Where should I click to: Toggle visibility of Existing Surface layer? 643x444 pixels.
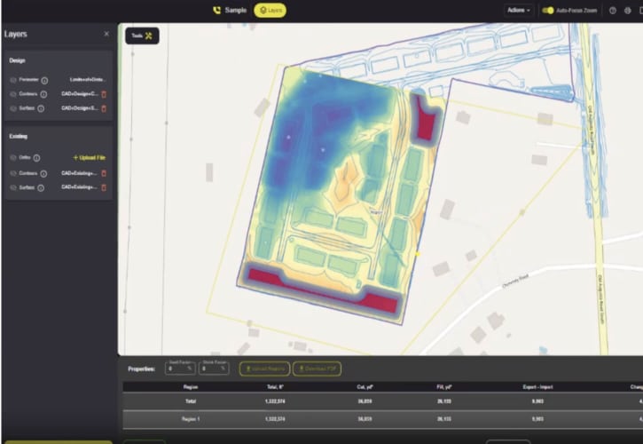point(13,187)
